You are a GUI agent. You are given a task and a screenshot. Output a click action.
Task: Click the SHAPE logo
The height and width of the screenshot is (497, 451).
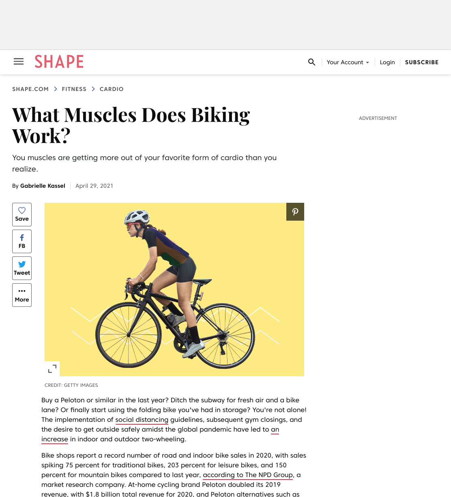[59, 62]
